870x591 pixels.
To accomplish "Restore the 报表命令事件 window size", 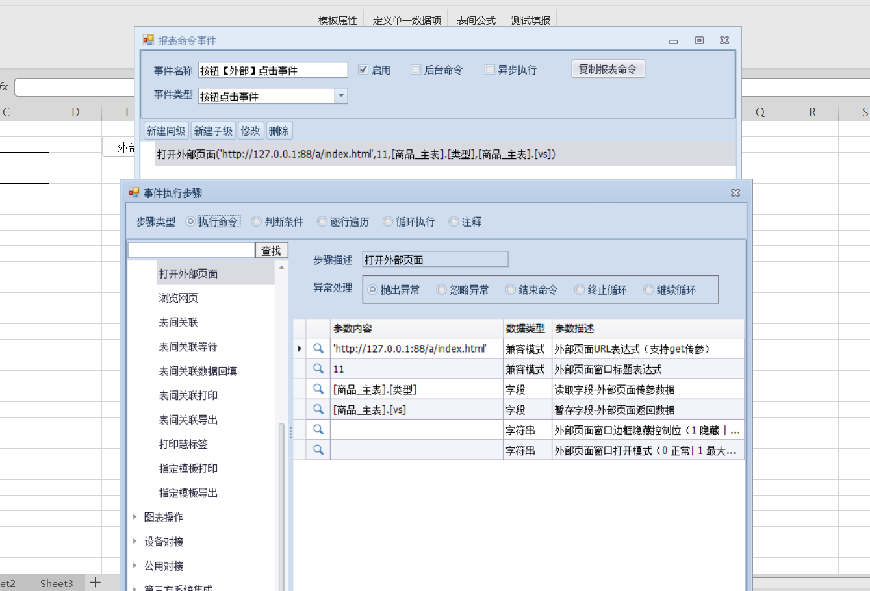I will coord(699,40).
